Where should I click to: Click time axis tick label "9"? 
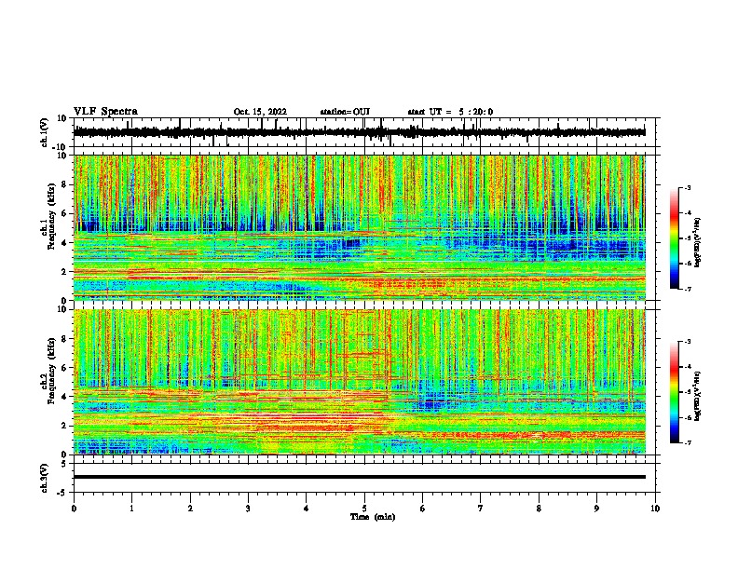tap(596, 509)
